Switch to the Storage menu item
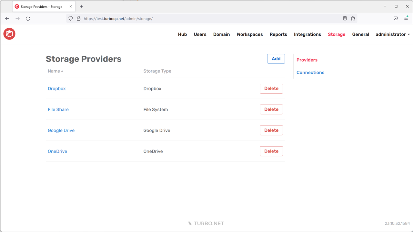413x232 pixels. click(x=337, y=34)
